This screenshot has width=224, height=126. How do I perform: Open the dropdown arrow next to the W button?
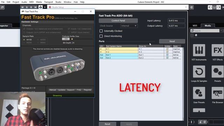pos(45,7)
